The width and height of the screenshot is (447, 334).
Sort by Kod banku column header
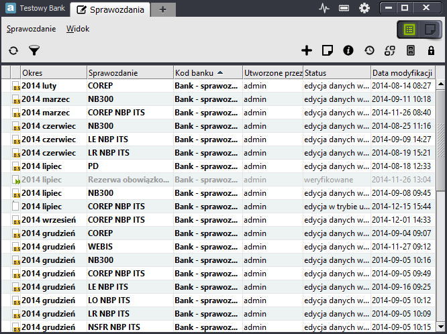[x=208, y=73]
